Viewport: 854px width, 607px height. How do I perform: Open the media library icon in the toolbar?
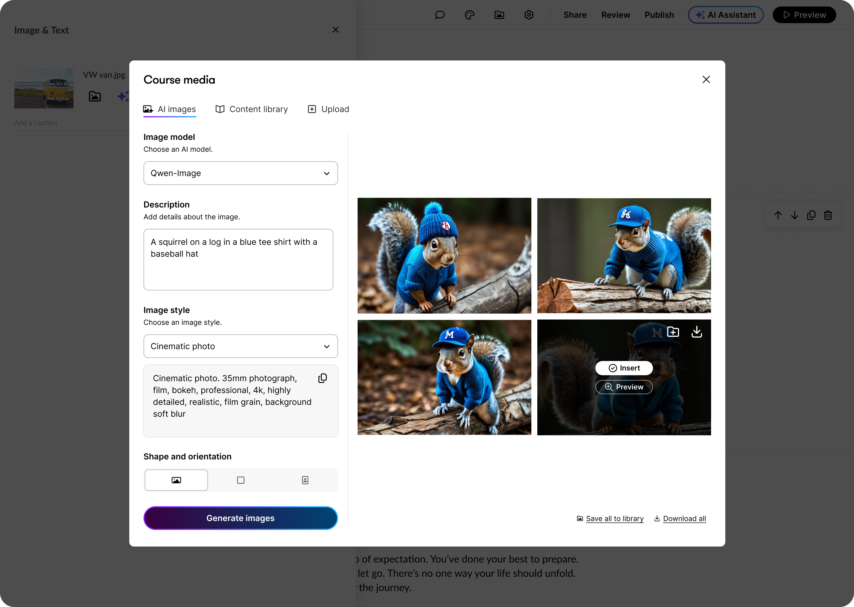click(499, 15)
